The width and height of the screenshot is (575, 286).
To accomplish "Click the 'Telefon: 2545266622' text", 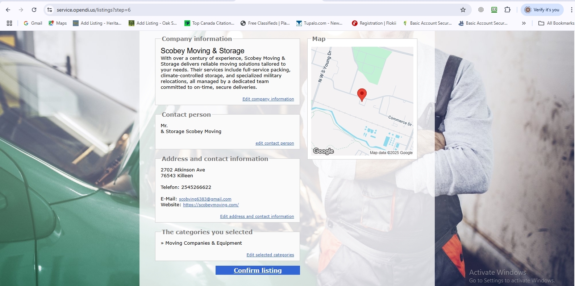I will (x=186, y=187).
